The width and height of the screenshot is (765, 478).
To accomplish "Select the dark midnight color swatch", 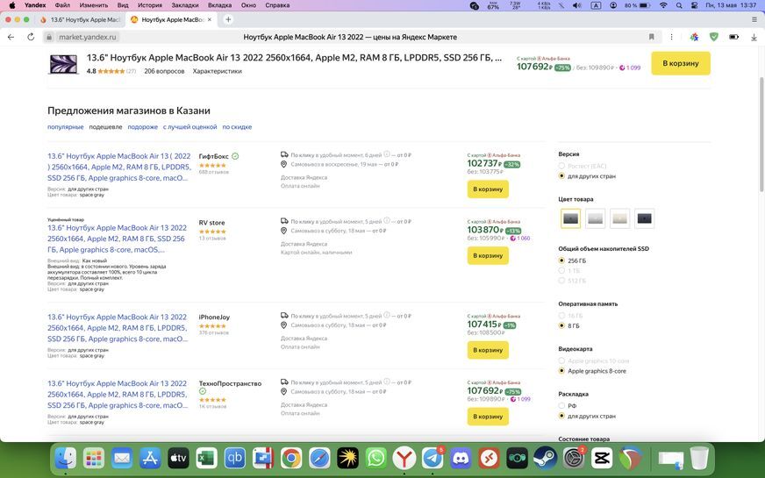I will tap(644, 218).
